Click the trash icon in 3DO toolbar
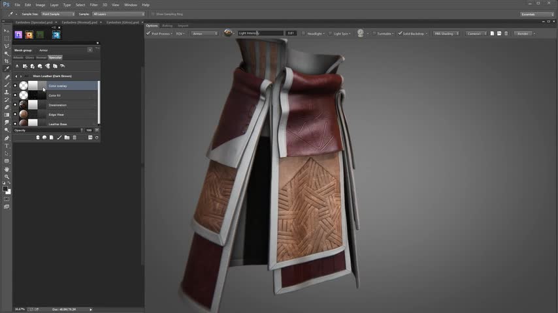Screen dimensions: 558x313 click(x=506, y=33)
